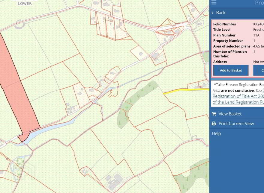Open basket via the shopping cart icon

[x=214, y=114]
